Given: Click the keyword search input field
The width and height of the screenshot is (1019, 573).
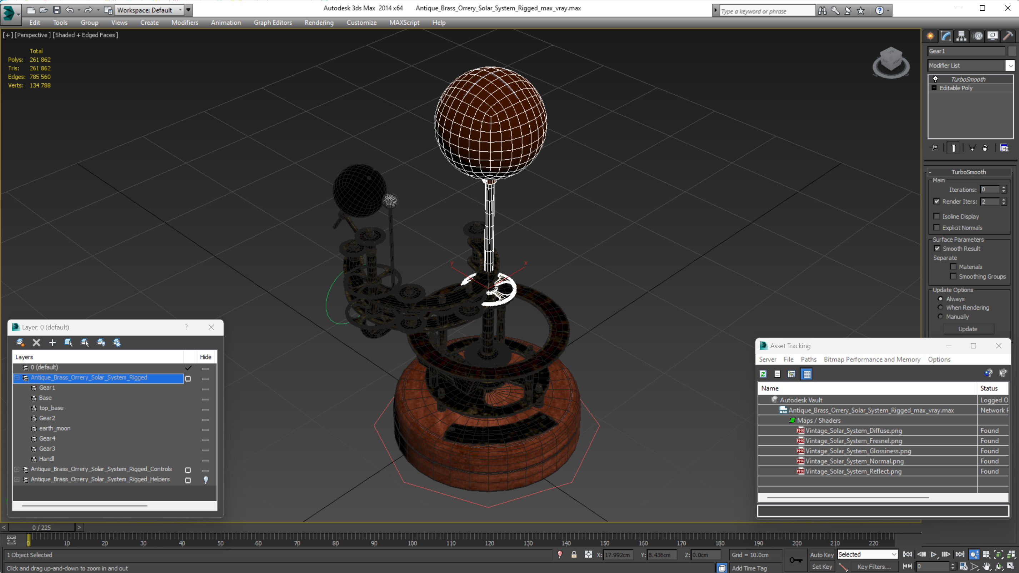Looking at the screenshot, I should pyautogui.click(x=767, y=11).
